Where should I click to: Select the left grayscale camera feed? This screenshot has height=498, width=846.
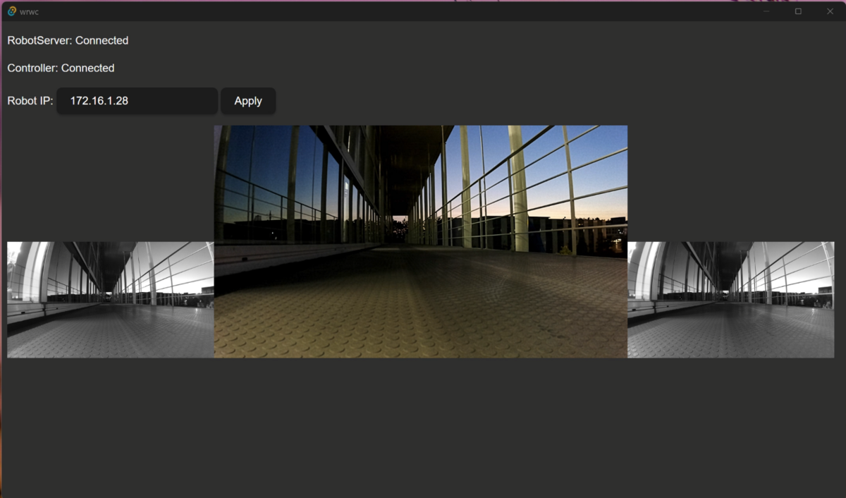pos(111,300)
